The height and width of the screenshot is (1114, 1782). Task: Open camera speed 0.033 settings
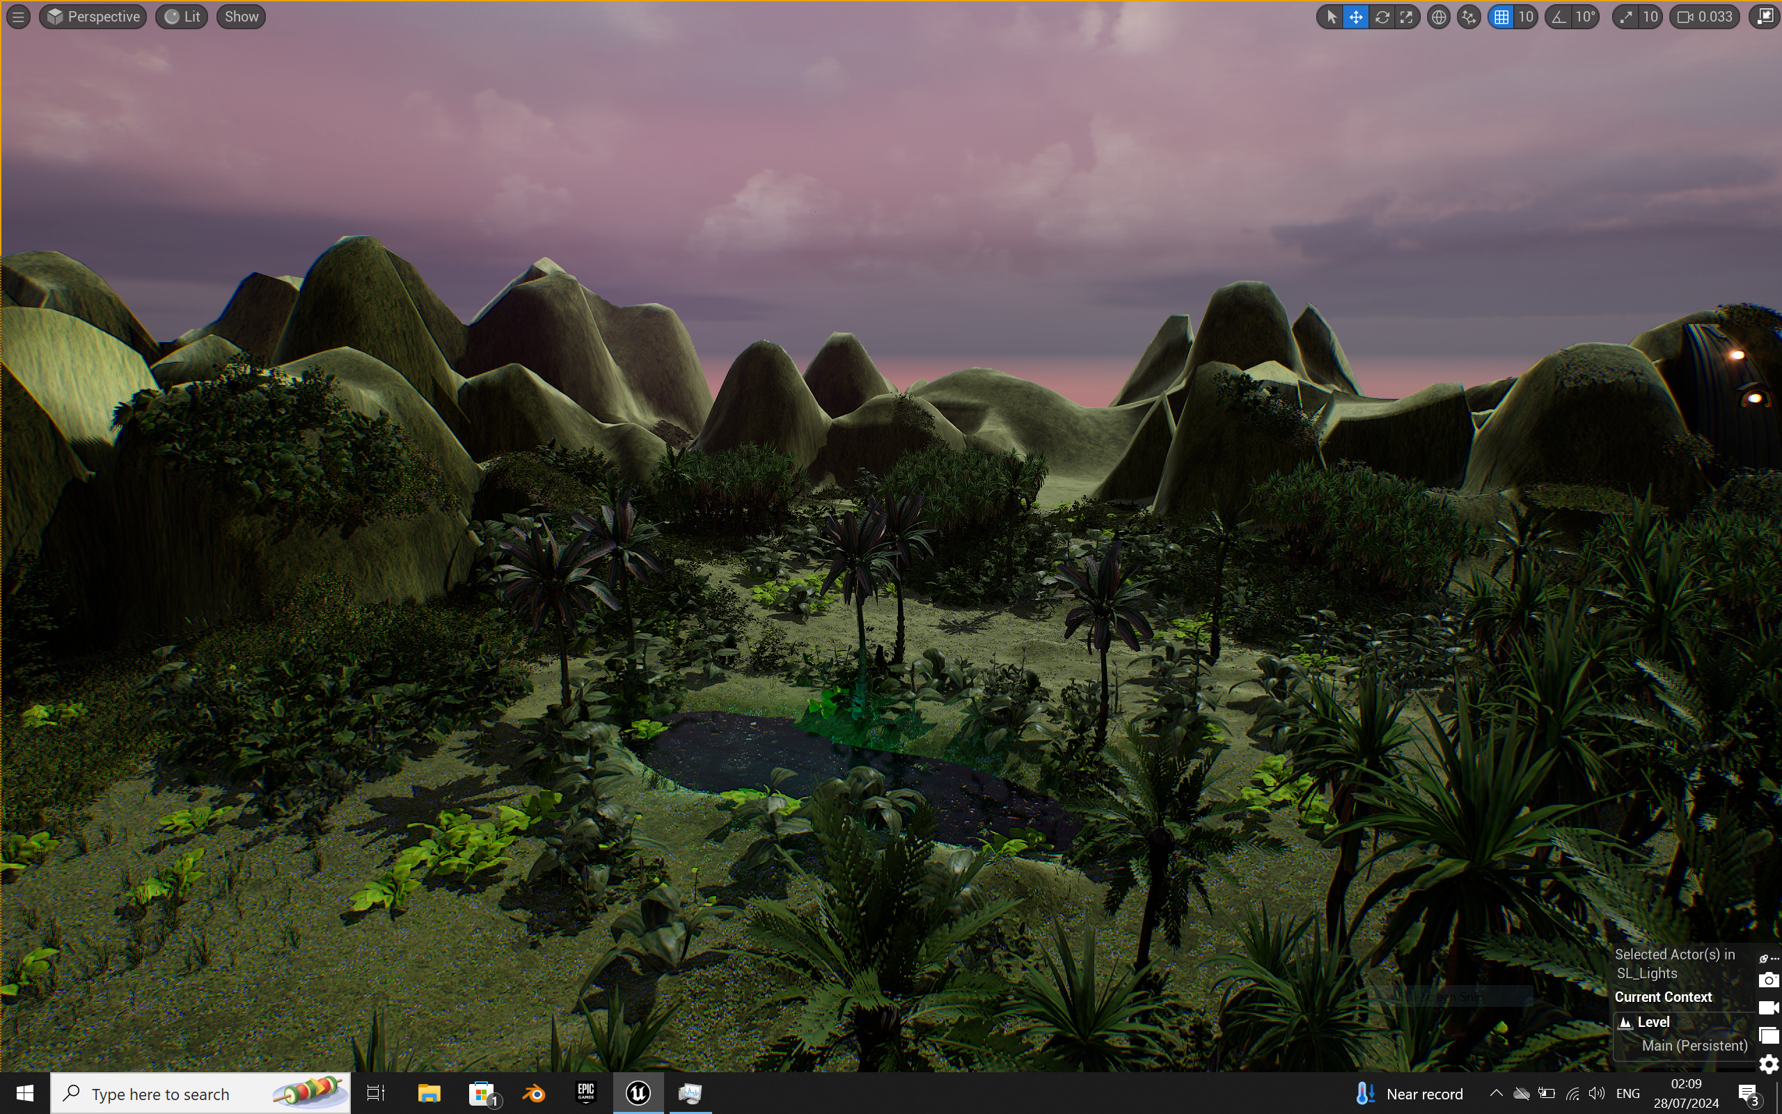1706,17
